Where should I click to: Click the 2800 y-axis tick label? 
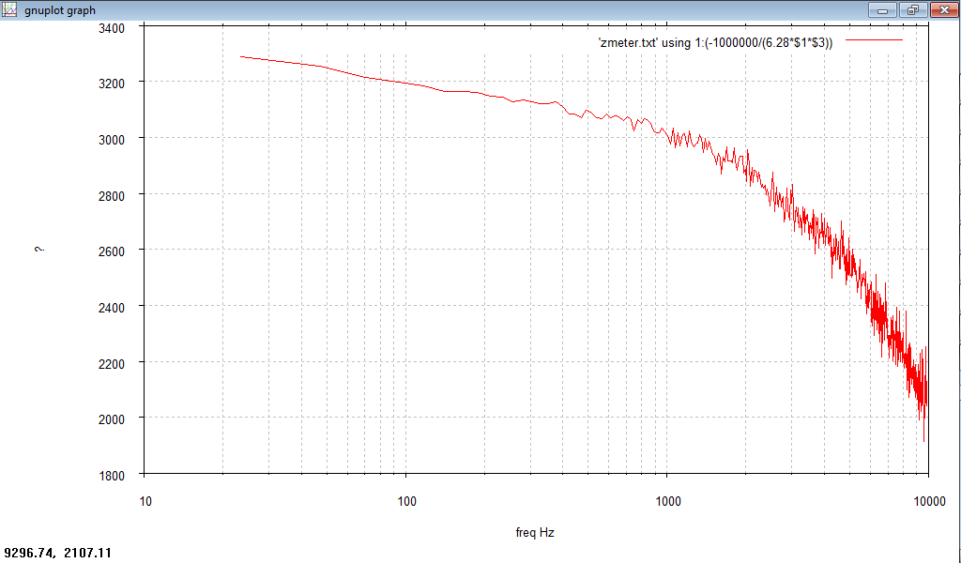tap(112, 196)
